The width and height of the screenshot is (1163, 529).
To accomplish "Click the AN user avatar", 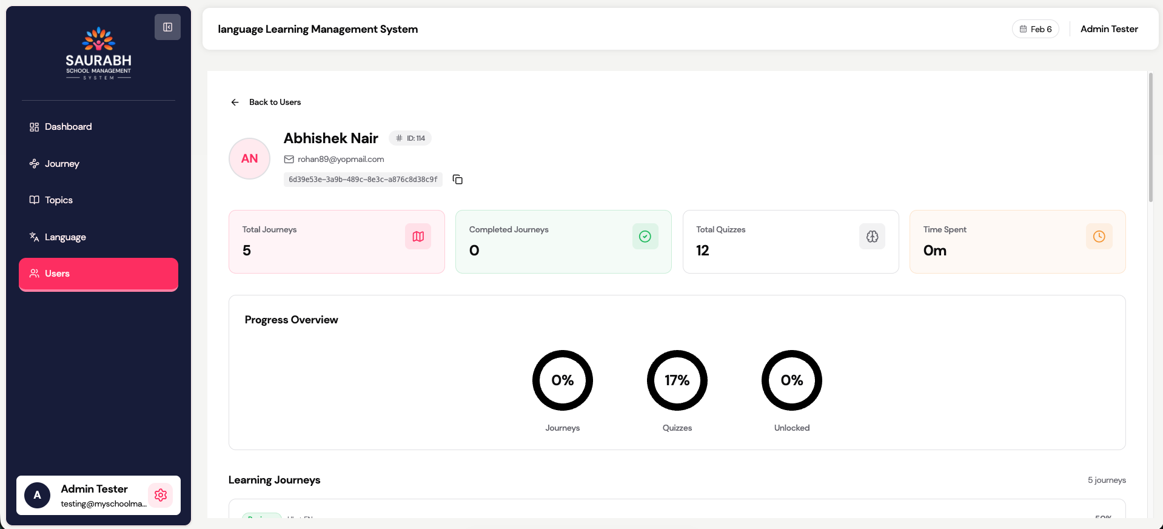I will [x=249, y=159].
